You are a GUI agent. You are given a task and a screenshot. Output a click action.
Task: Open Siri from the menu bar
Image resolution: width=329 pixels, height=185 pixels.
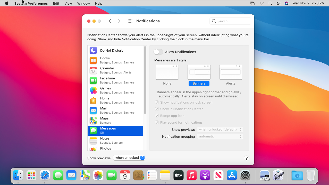point(286,3)
